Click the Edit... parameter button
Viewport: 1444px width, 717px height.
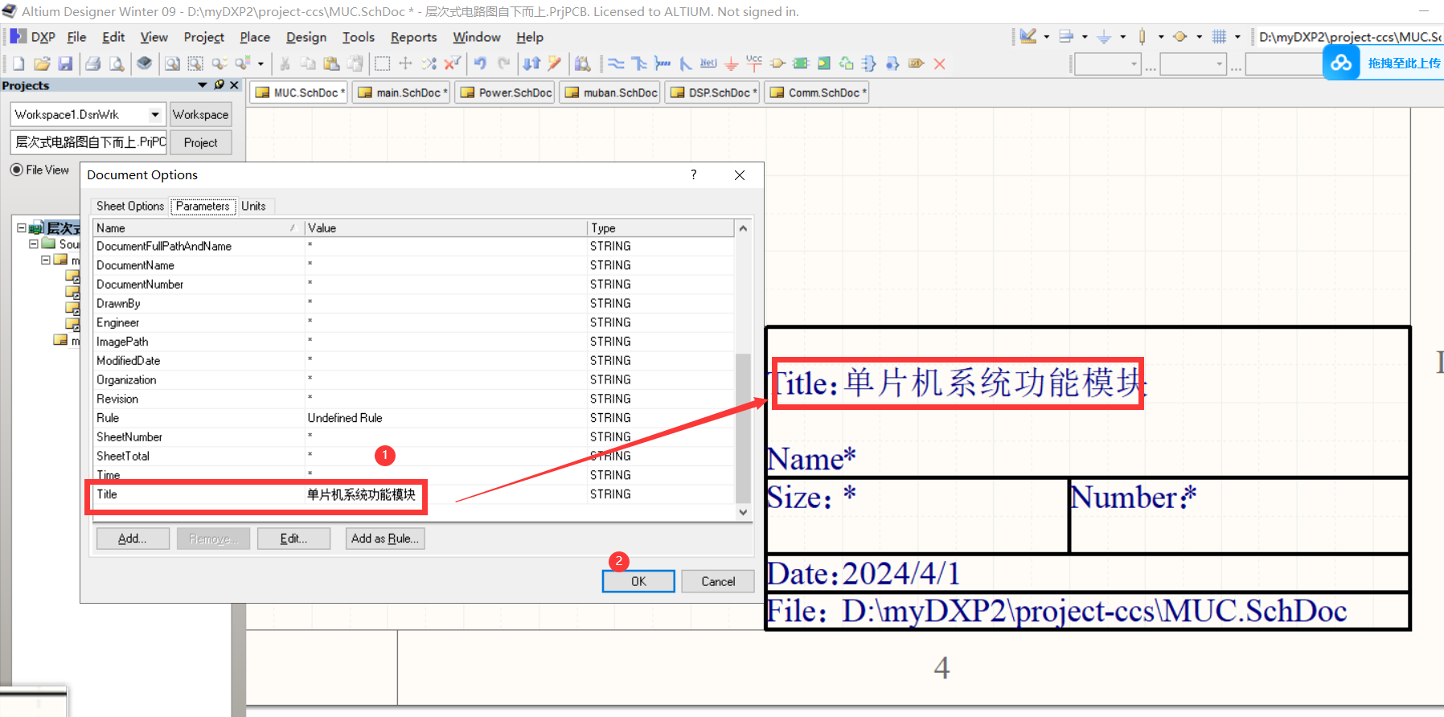[x=293, y=539]
